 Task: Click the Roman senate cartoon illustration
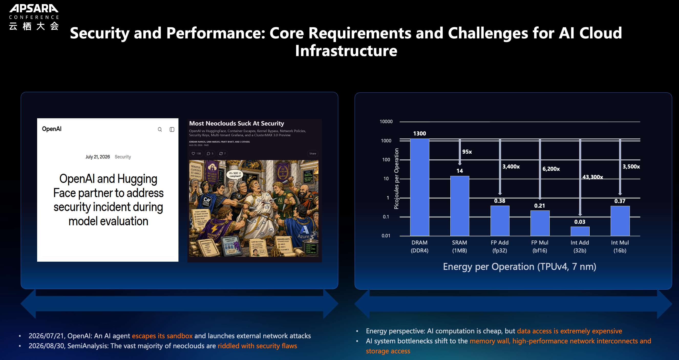click(x=254, y=208)
